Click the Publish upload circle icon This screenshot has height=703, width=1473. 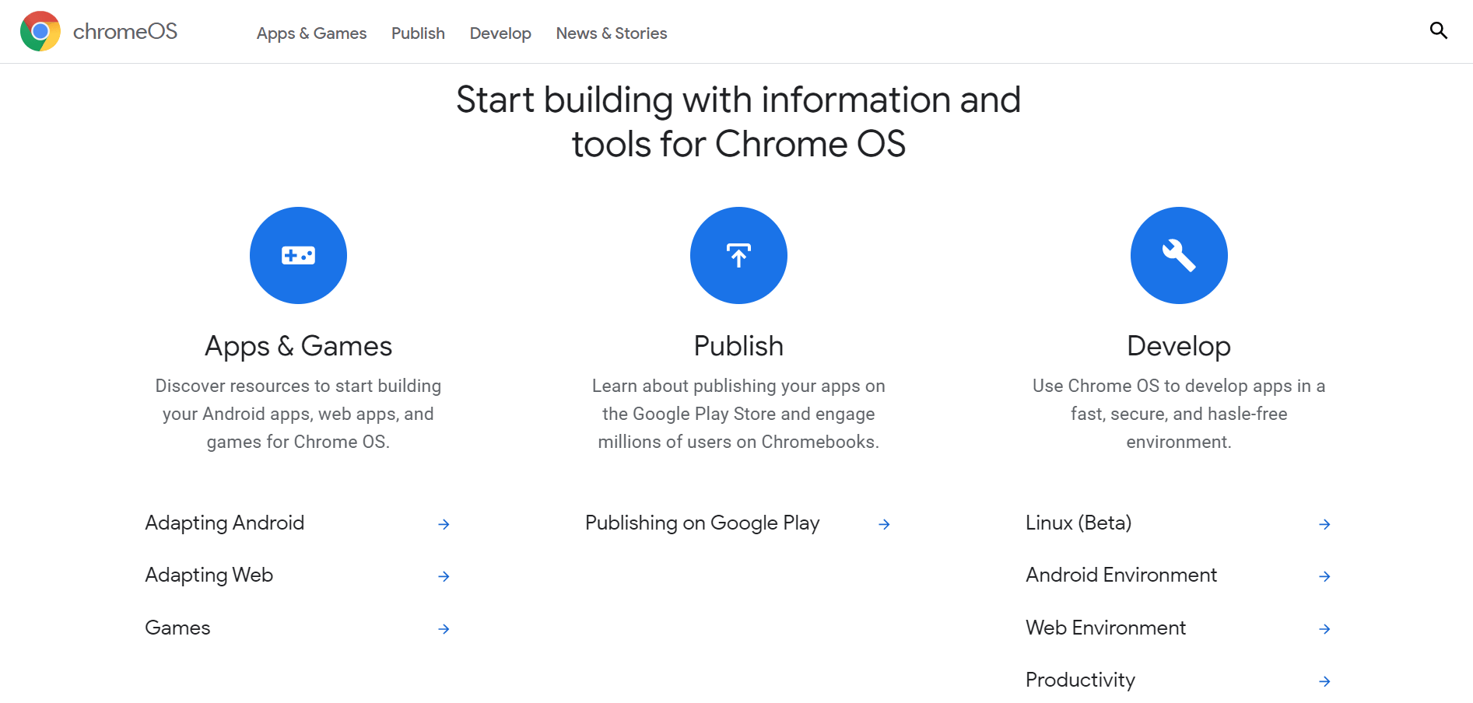[x=738, y=255]
